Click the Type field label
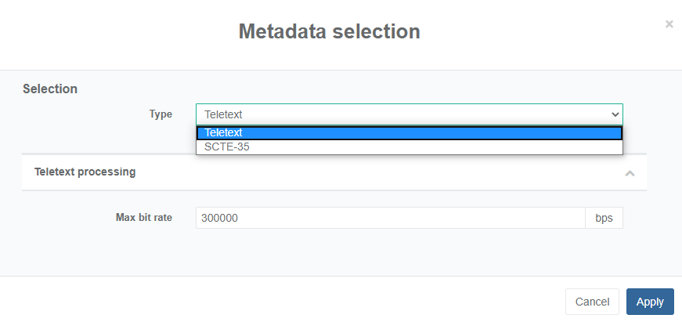This screenshot has height=322, width=682. 161,114
